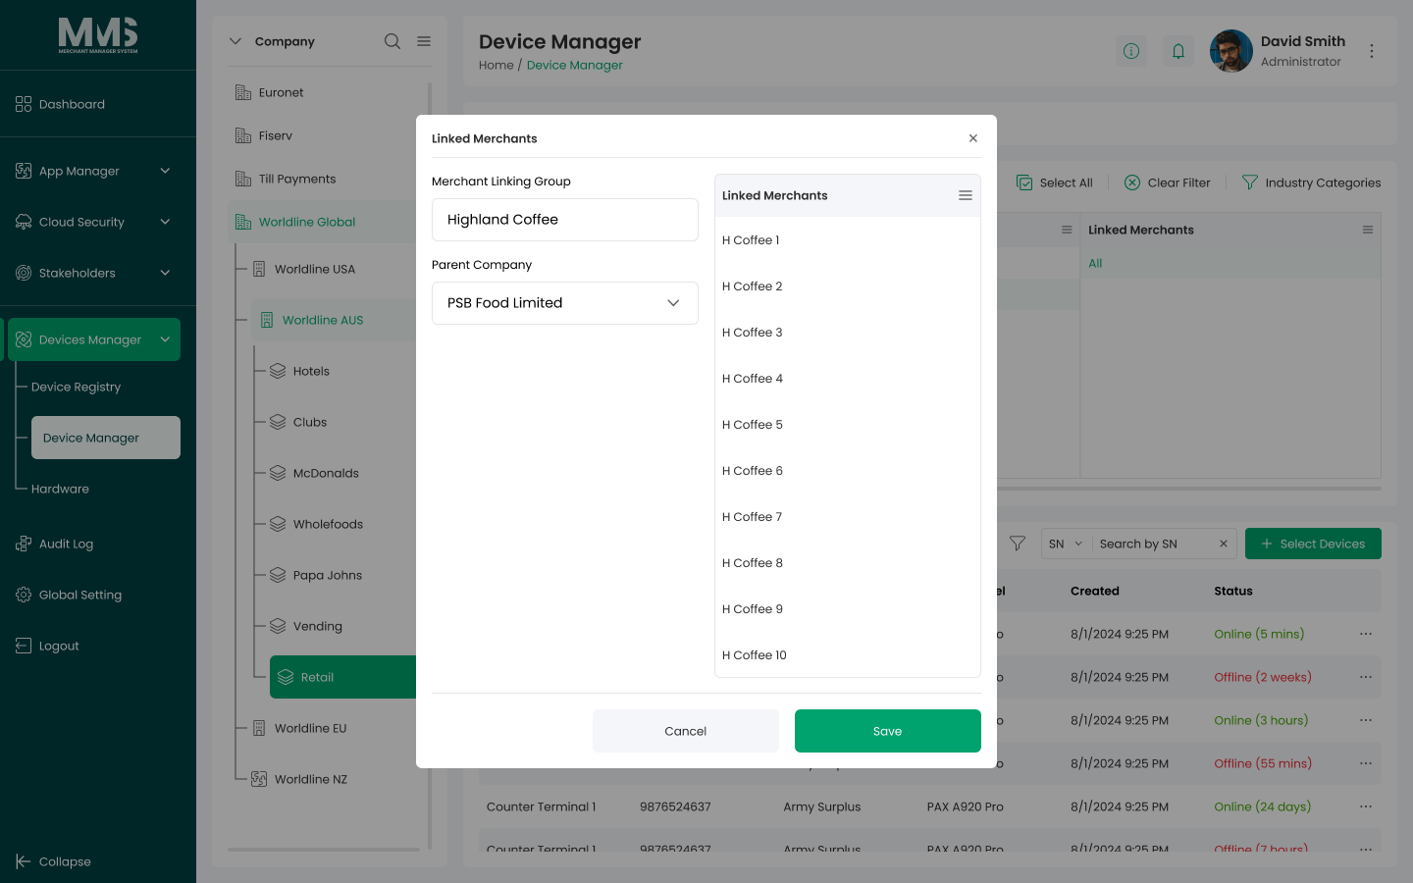The image size is (1413, 883).
Task: Open the Company panel hamburger menu
Action: click(x=424, y=41)
